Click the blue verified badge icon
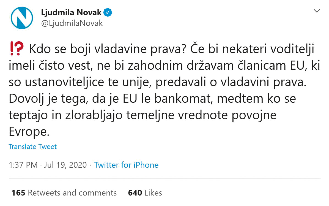 click(x=108, y=12)
